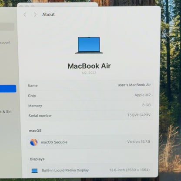The height and width of the screenshot is (181, 181).
Task: Go forward using the right chevron
Action: [x=35, y=14]
